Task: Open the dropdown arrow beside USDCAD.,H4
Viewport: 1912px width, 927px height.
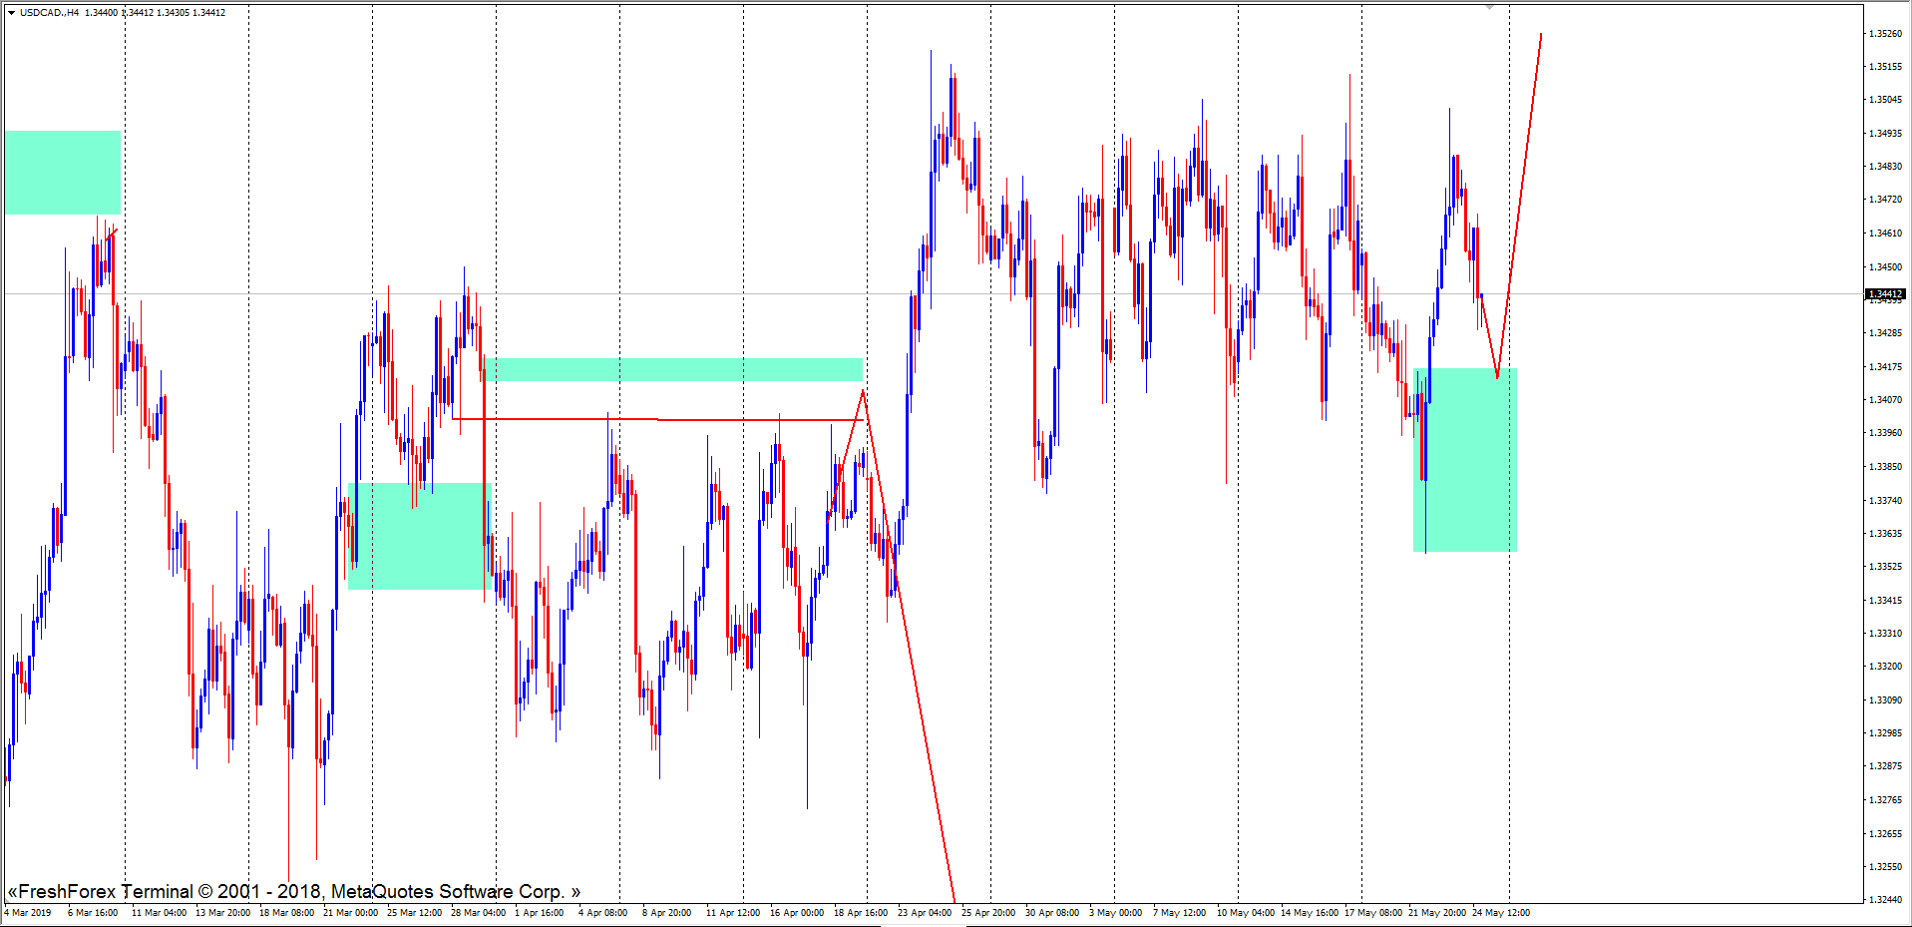Action: (x=11, y=13)
